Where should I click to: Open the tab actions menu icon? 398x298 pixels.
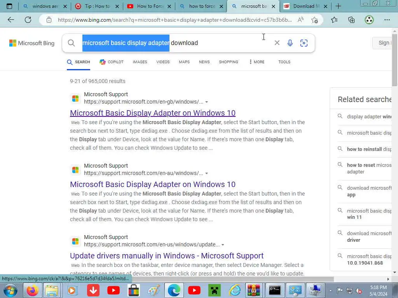[9, 6]
